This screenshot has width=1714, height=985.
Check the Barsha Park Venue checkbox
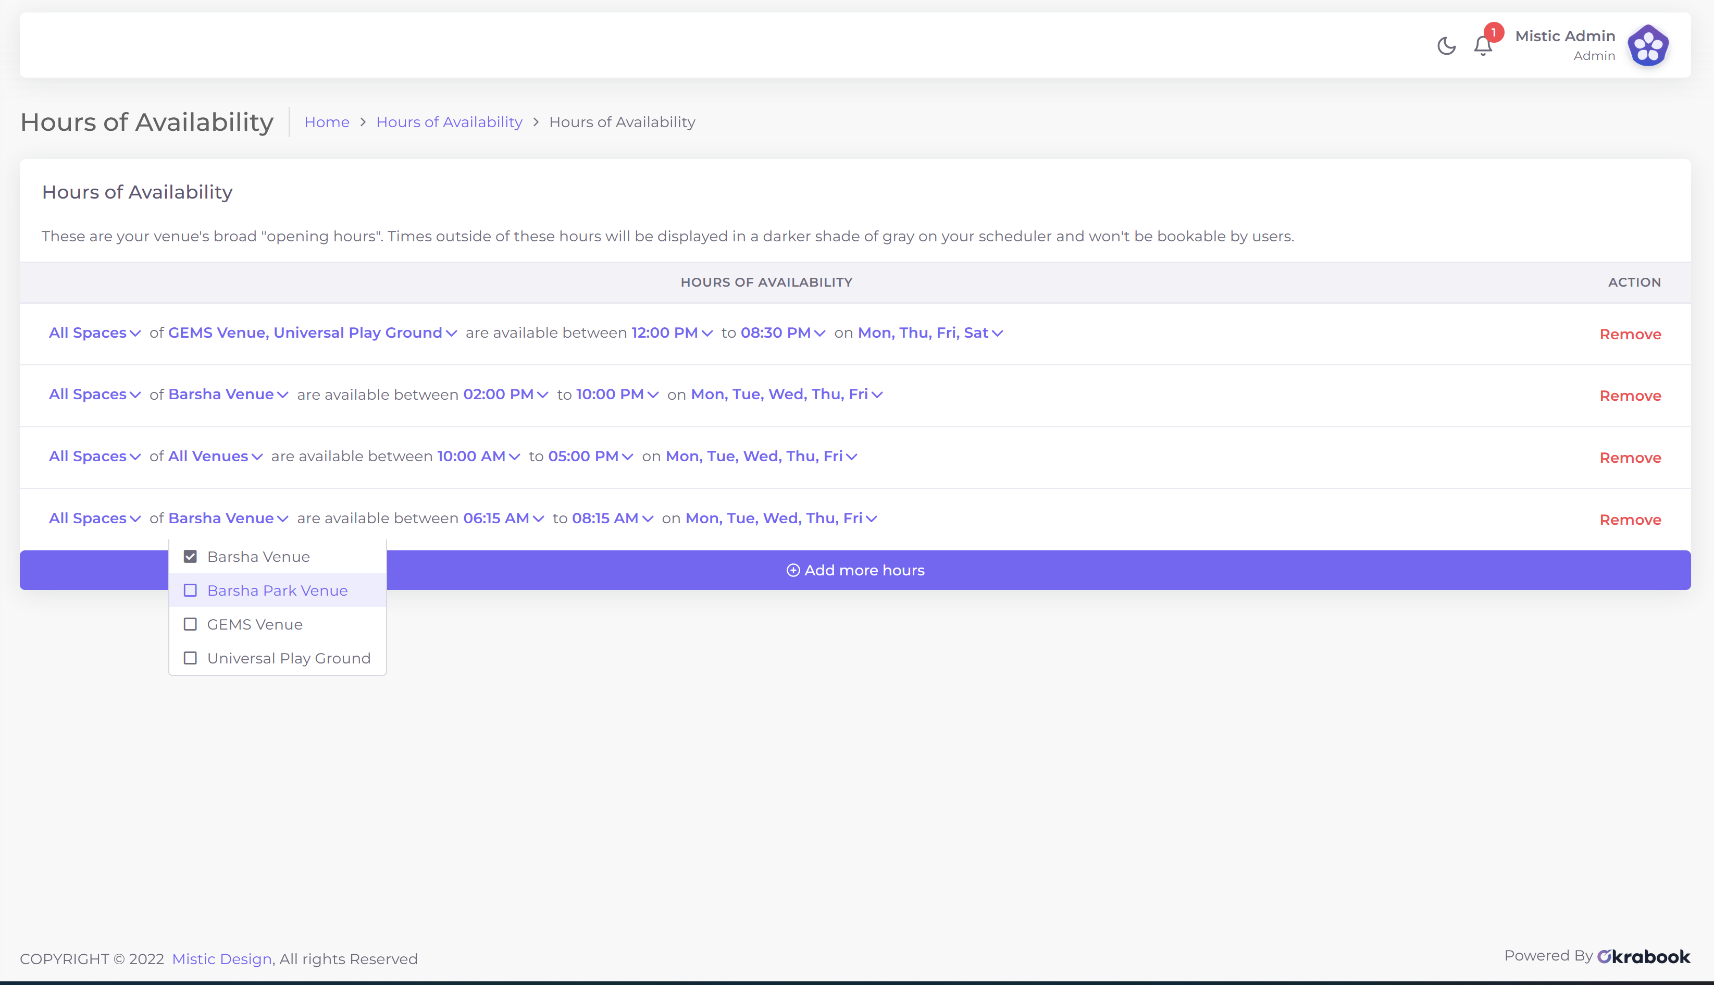pyautogui.click(x=190, y=590)
